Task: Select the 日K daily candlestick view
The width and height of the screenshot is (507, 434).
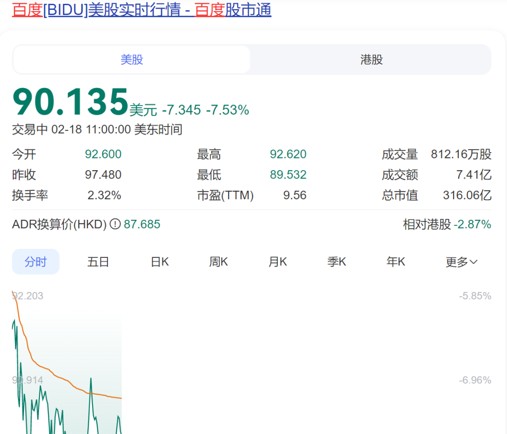Action: tap(159, 262)
